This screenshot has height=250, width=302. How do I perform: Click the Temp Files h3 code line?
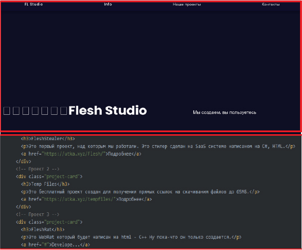[x=45, y=184]
